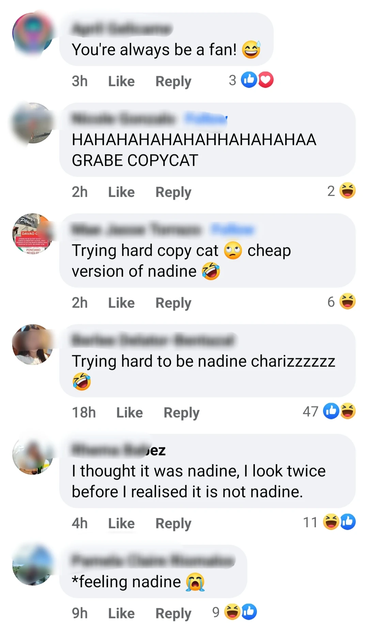Reply to the cheap version of nadine comment
The image size is (368, 634).
[173, 303]
